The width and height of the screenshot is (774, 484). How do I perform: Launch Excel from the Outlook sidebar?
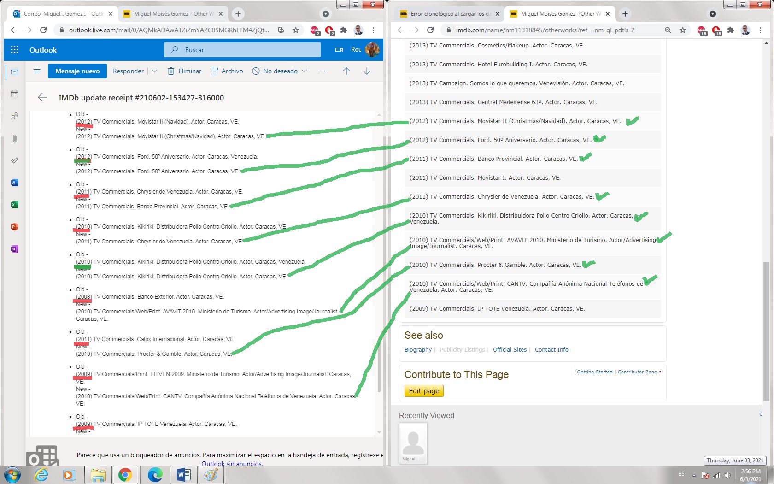(x=15, y=205)
